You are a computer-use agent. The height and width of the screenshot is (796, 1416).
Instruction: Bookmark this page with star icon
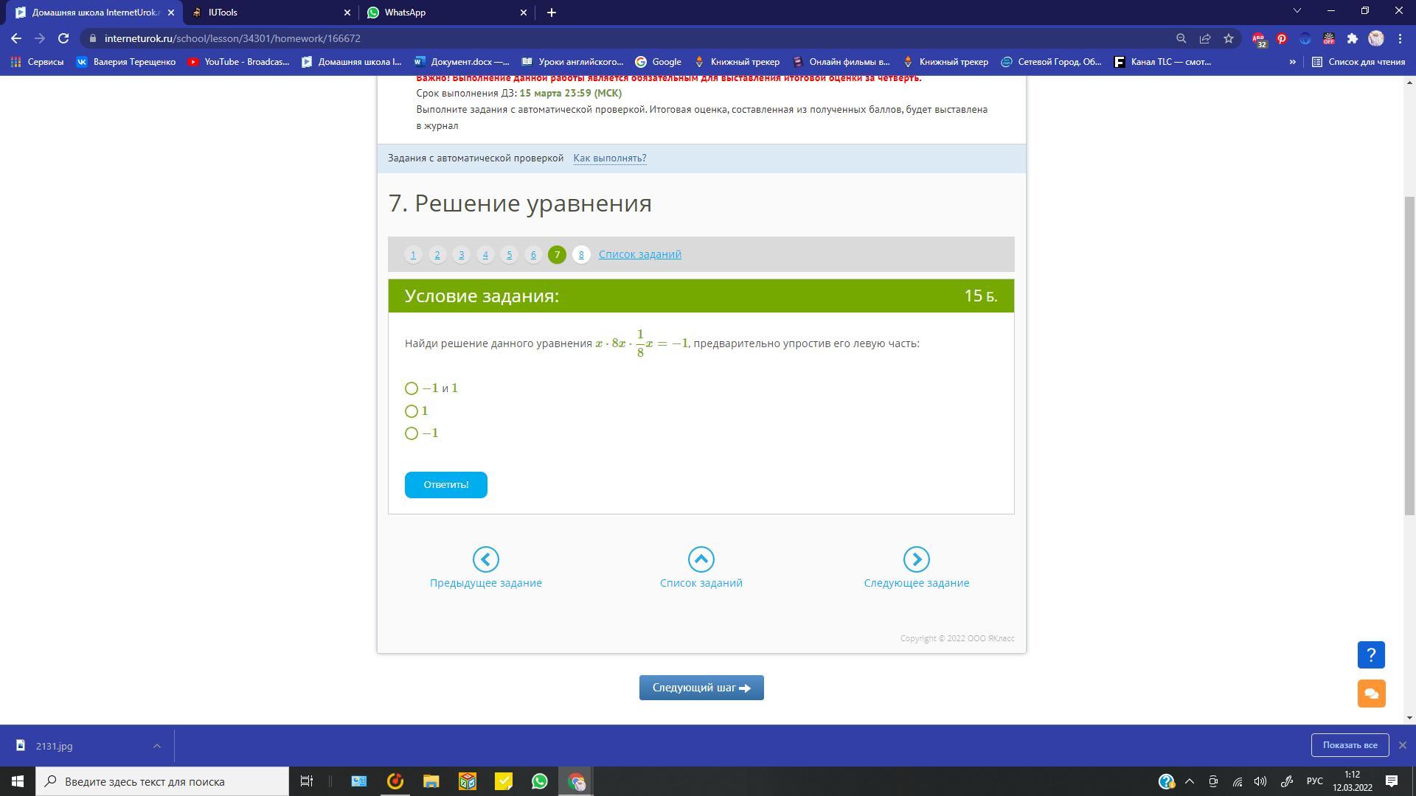tap(1229, 38)
